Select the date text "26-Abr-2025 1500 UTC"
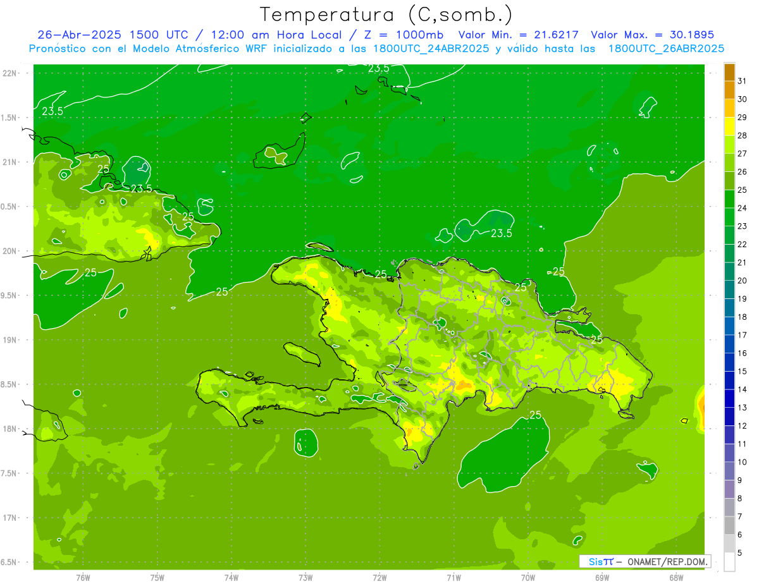The image size is (759, 586). tap(113, 35)
